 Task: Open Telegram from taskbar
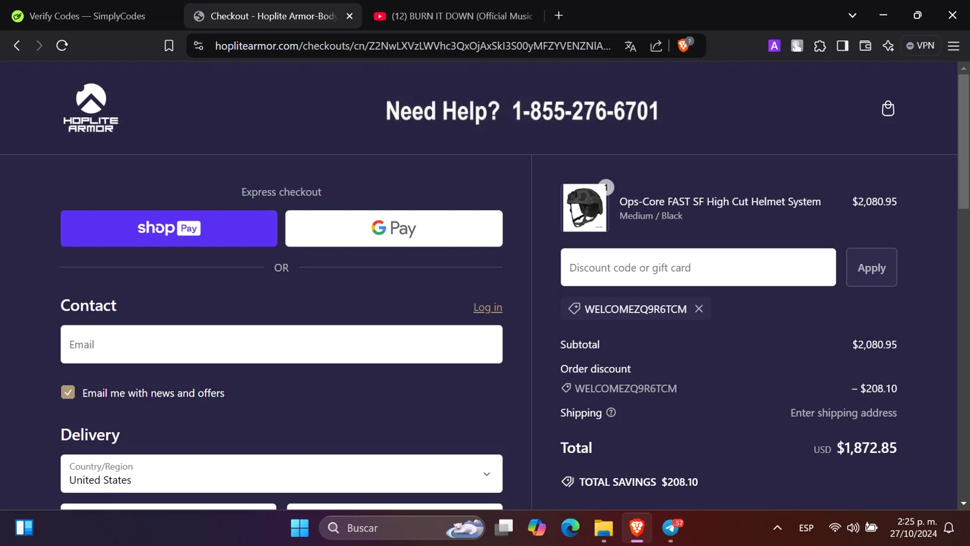pyautogui.click(x=671, y=528)
